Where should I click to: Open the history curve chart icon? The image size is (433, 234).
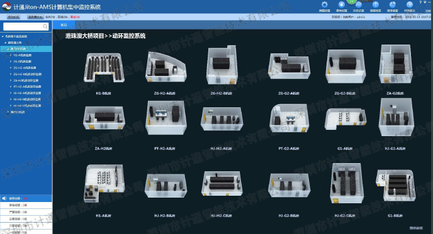(x=359, y=4)
